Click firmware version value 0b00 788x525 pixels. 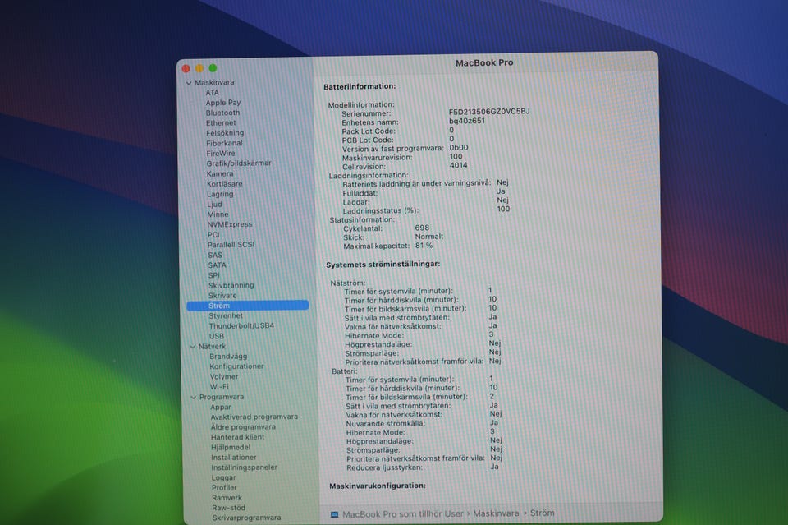(x=458, y=148)
